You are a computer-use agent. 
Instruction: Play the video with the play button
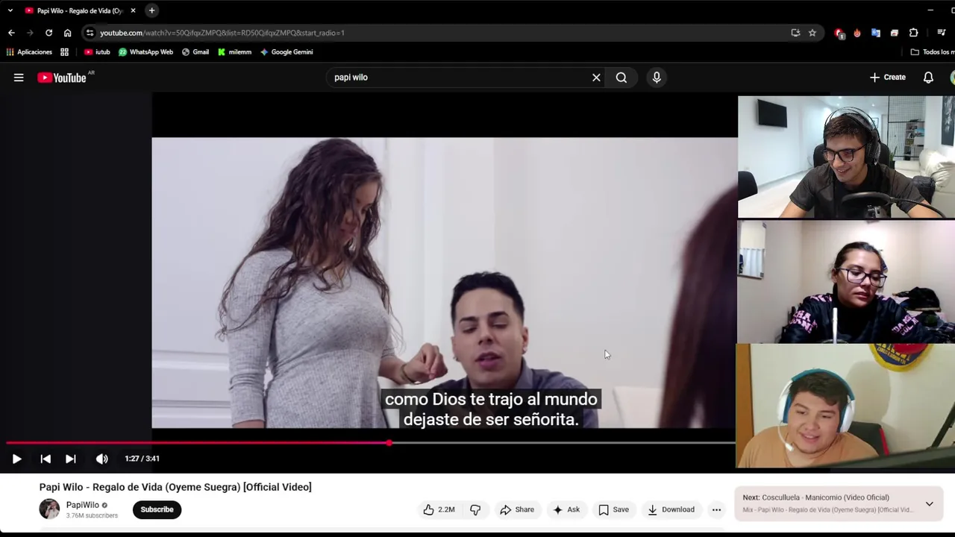tap(16, 459)
